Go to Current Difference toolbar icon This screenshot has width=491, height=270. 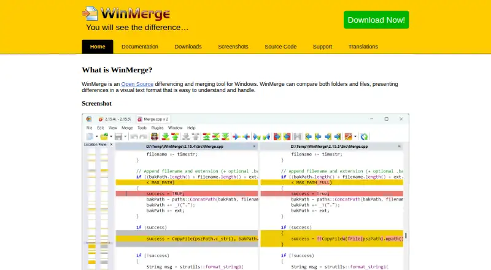click(216, 137)
